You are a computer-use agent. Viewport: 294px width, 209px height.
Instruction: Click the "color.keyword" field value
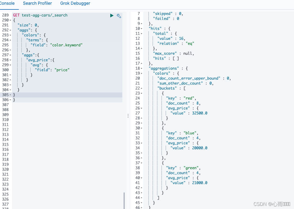pyautogui.click(x=66, y=45)
